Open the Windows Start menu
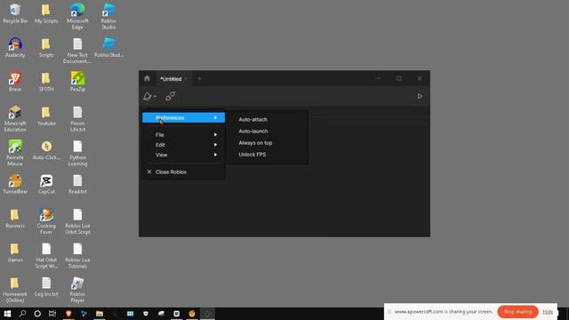569x320 pixels. tap(7, 314)
